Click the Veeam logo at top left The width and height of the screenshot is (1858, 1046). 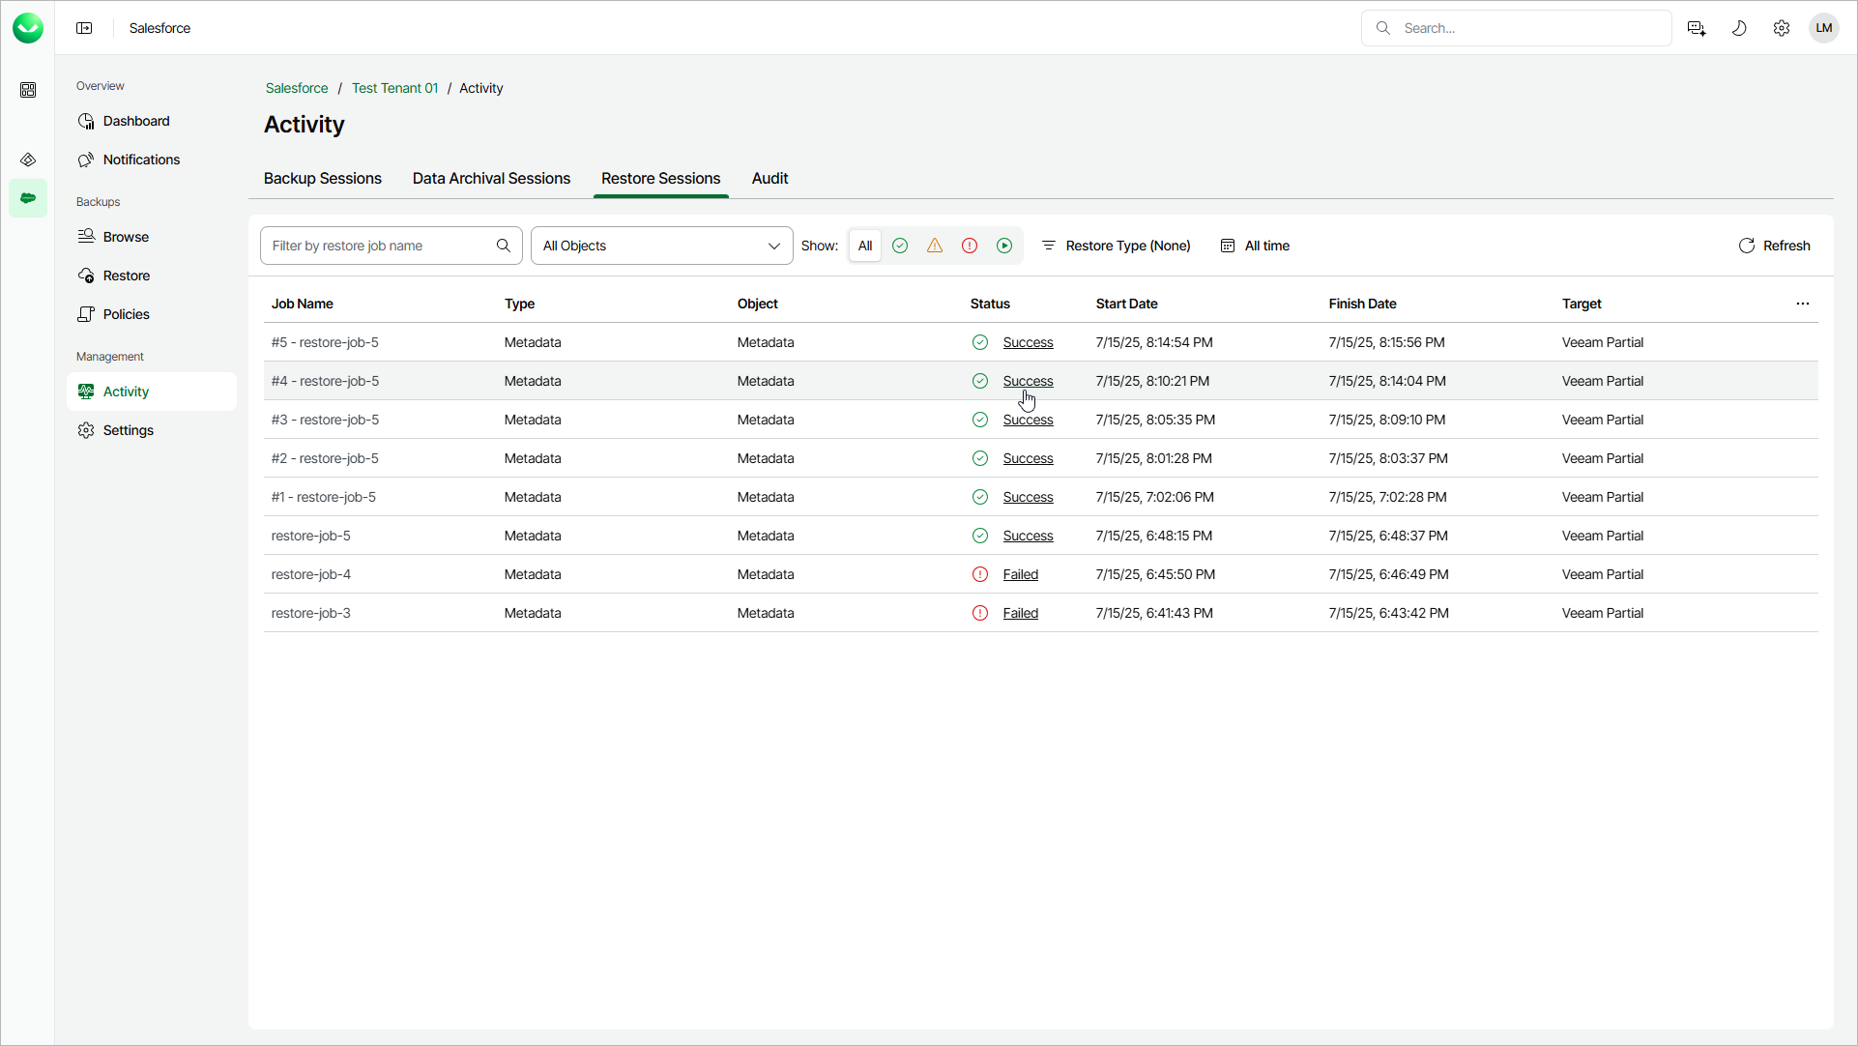(28, 28)
